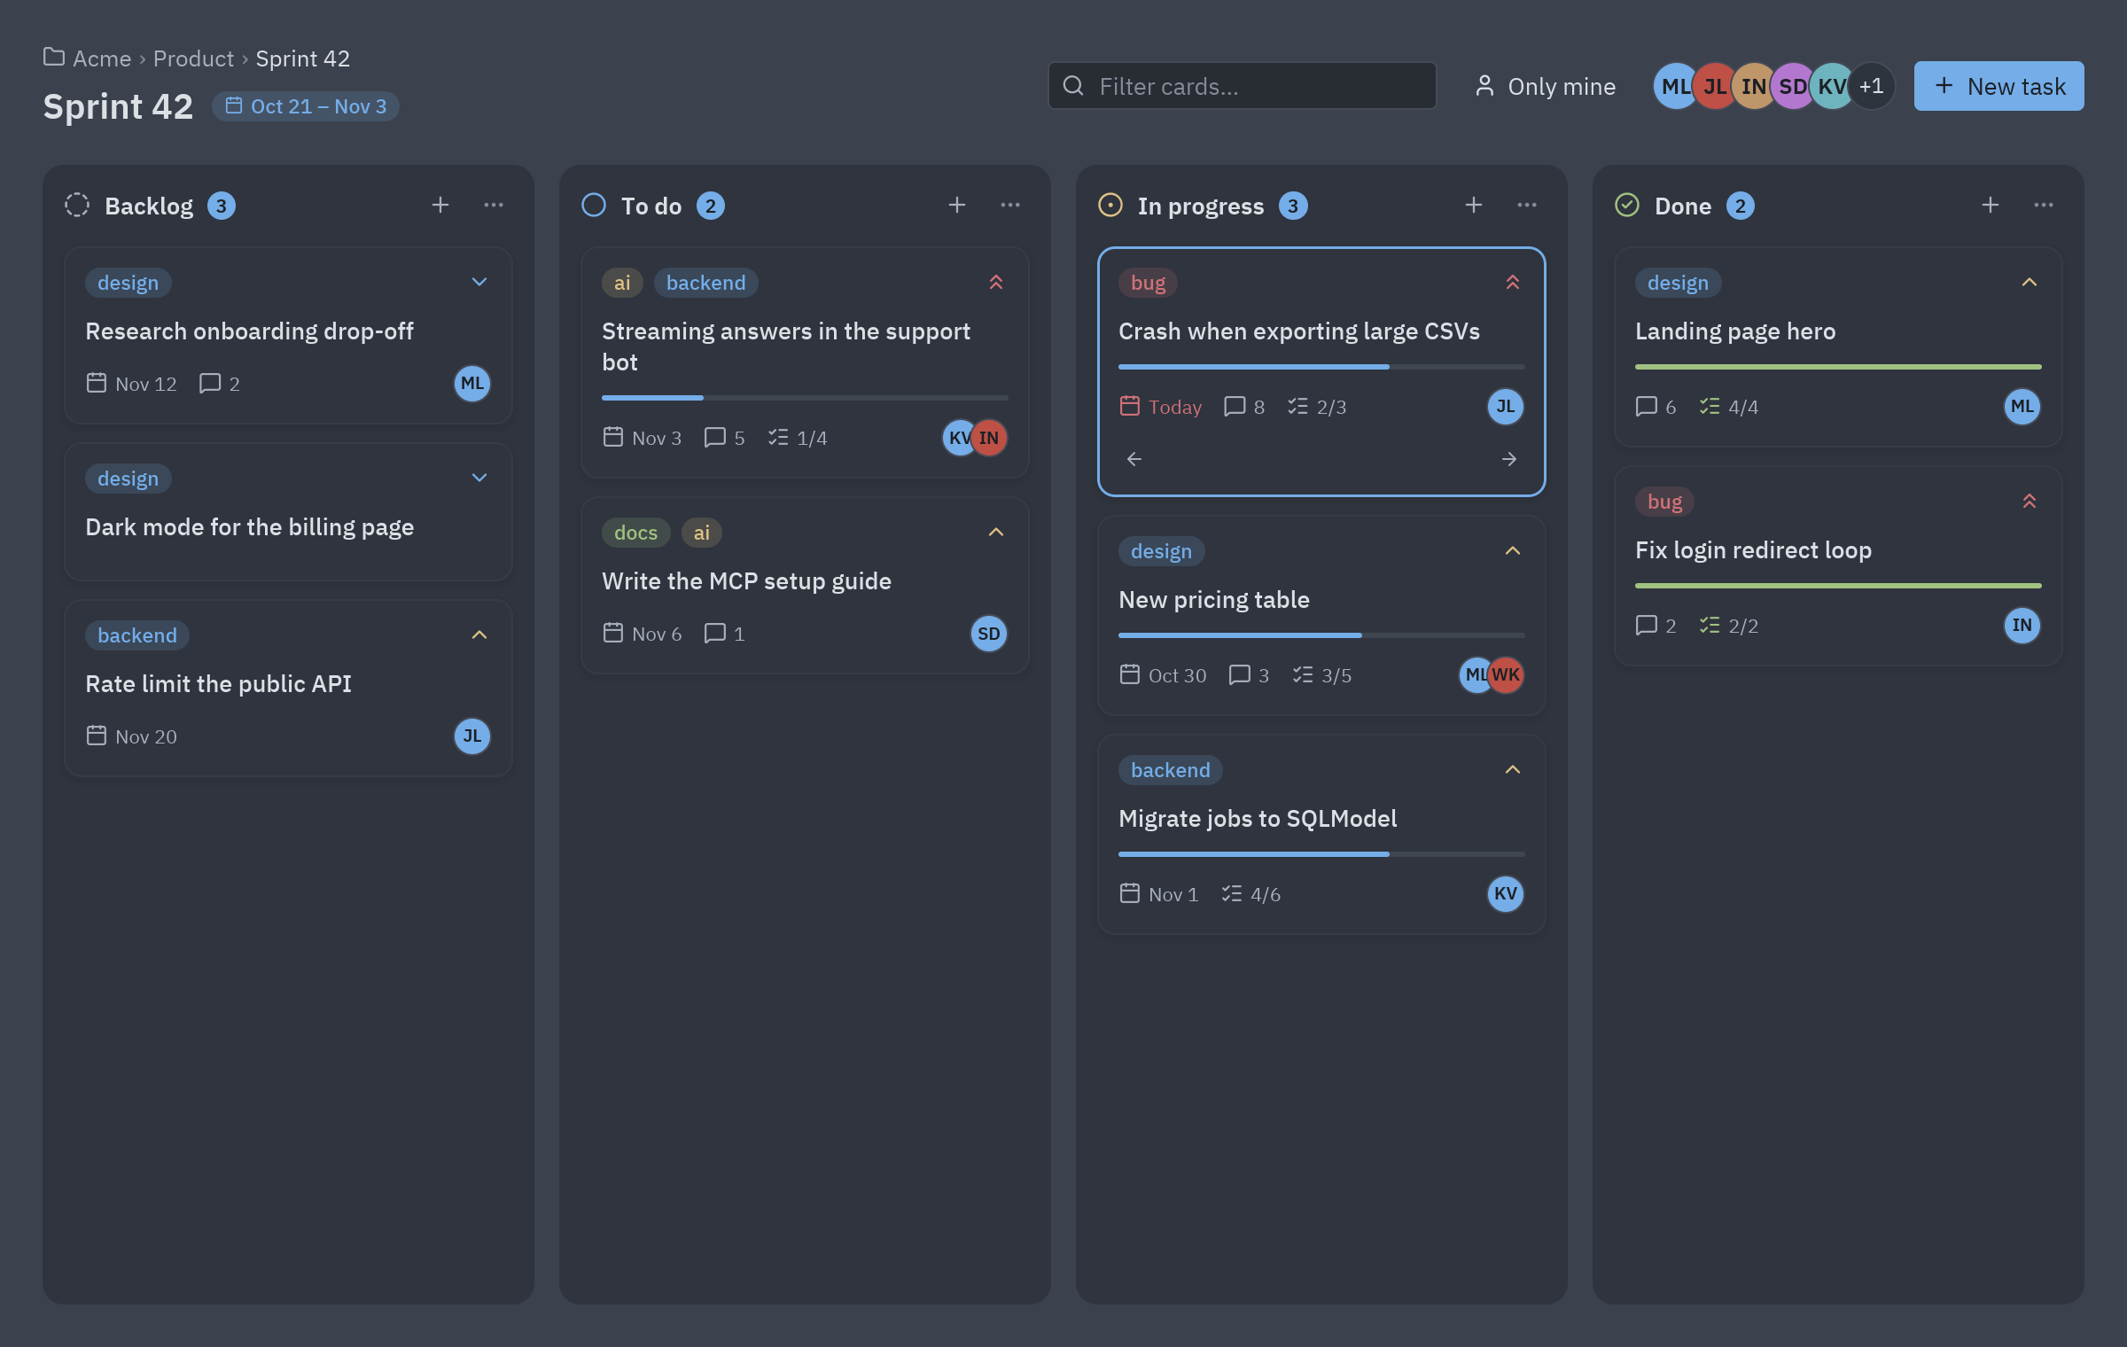The height and width of the screenshot is (1347, 2127).
Task: Click IN avatar on Fix login redirect card
Action: (x=2022, y=626)
